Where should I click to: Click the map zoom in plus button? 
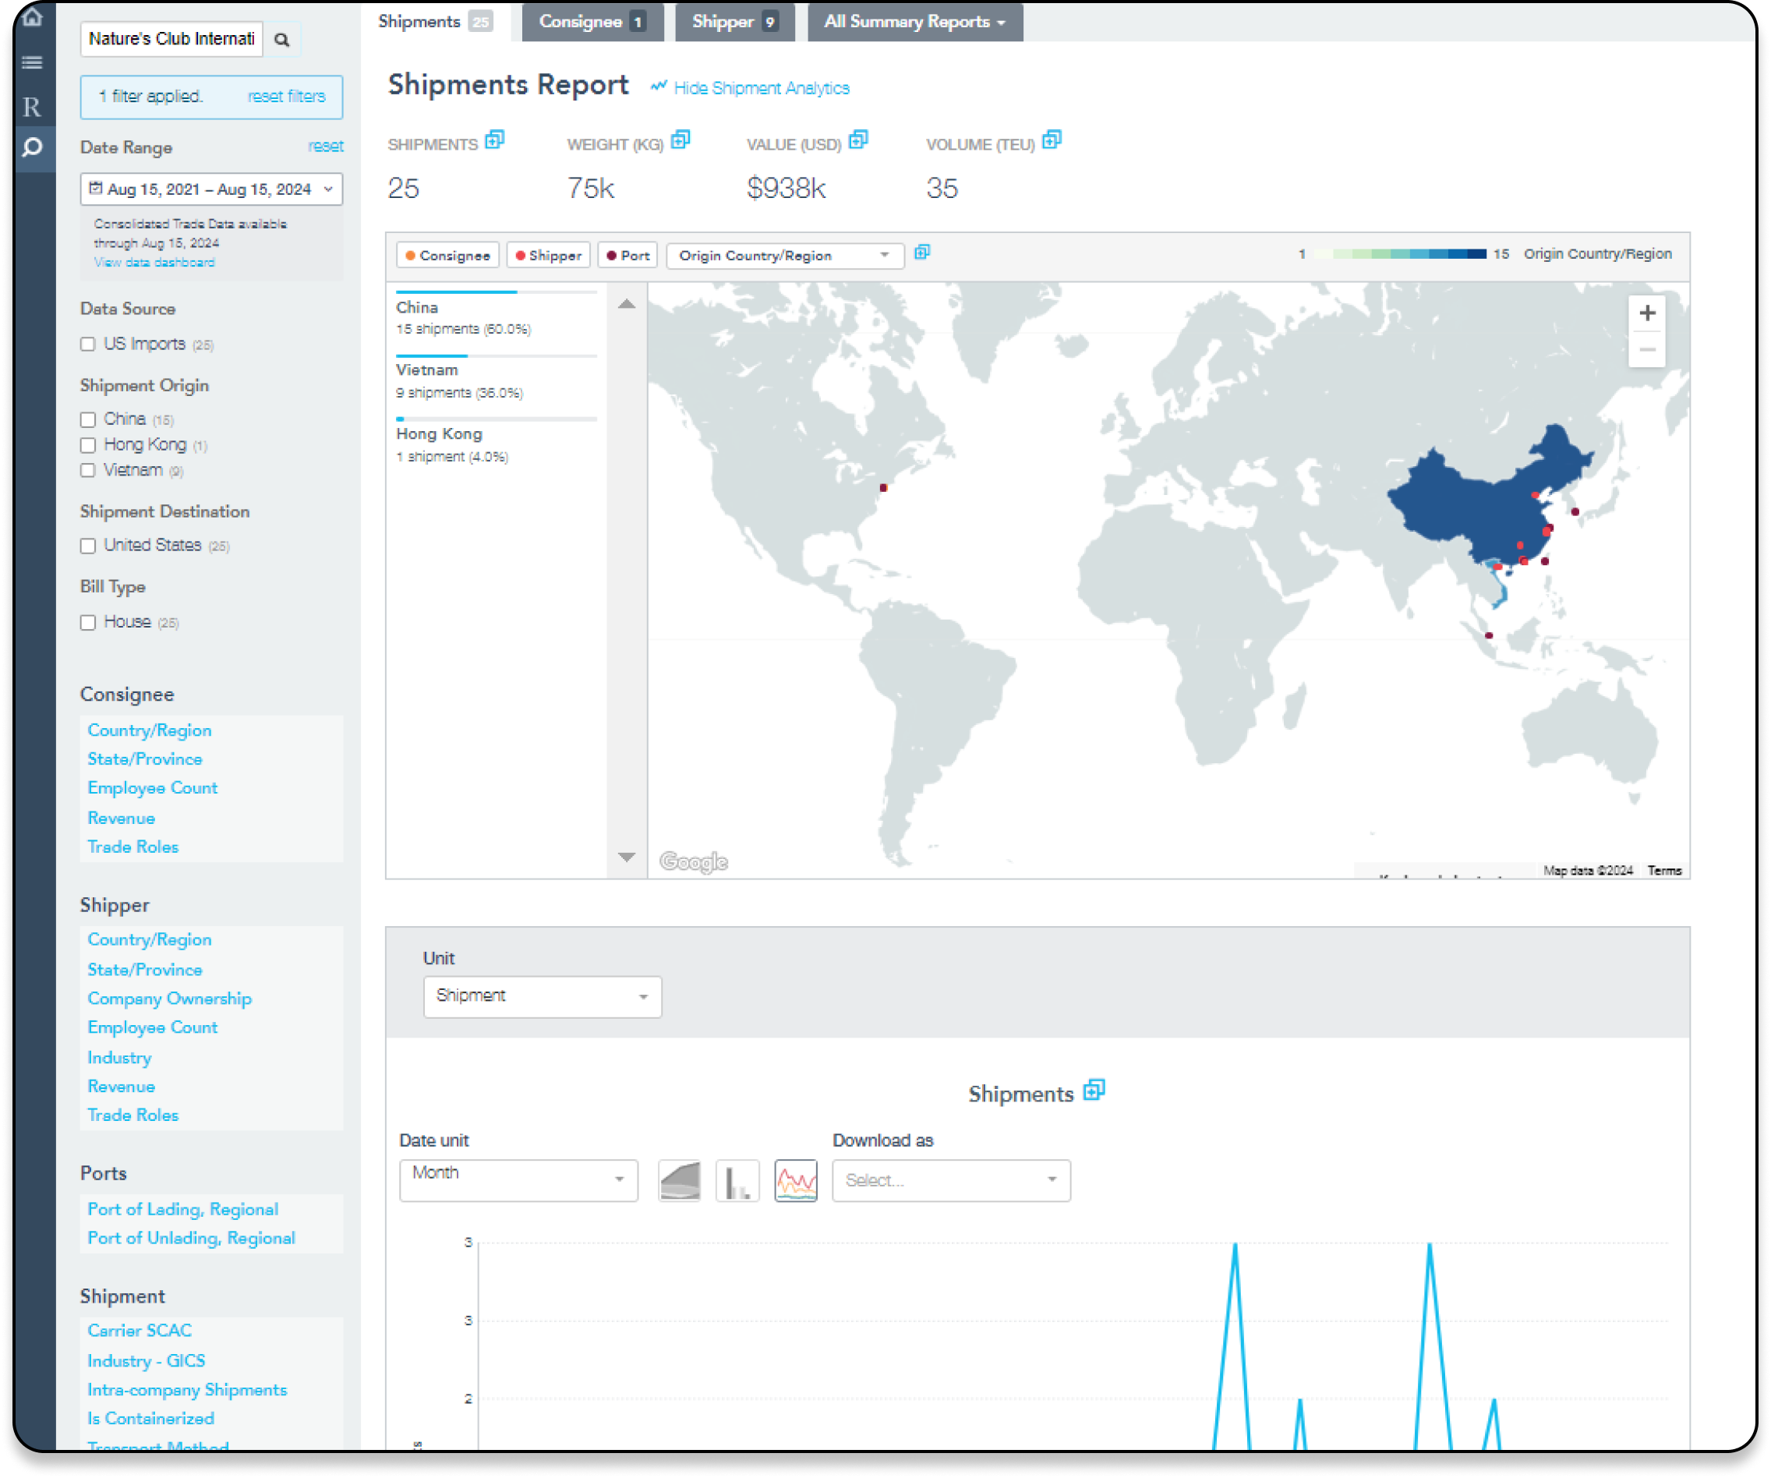[1646, 314]
